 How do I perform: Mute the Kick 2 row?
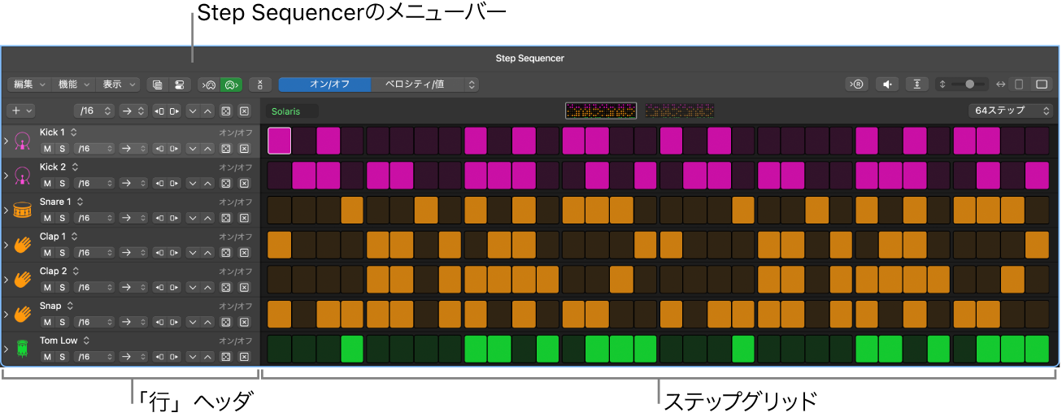(x=47, y=184)
